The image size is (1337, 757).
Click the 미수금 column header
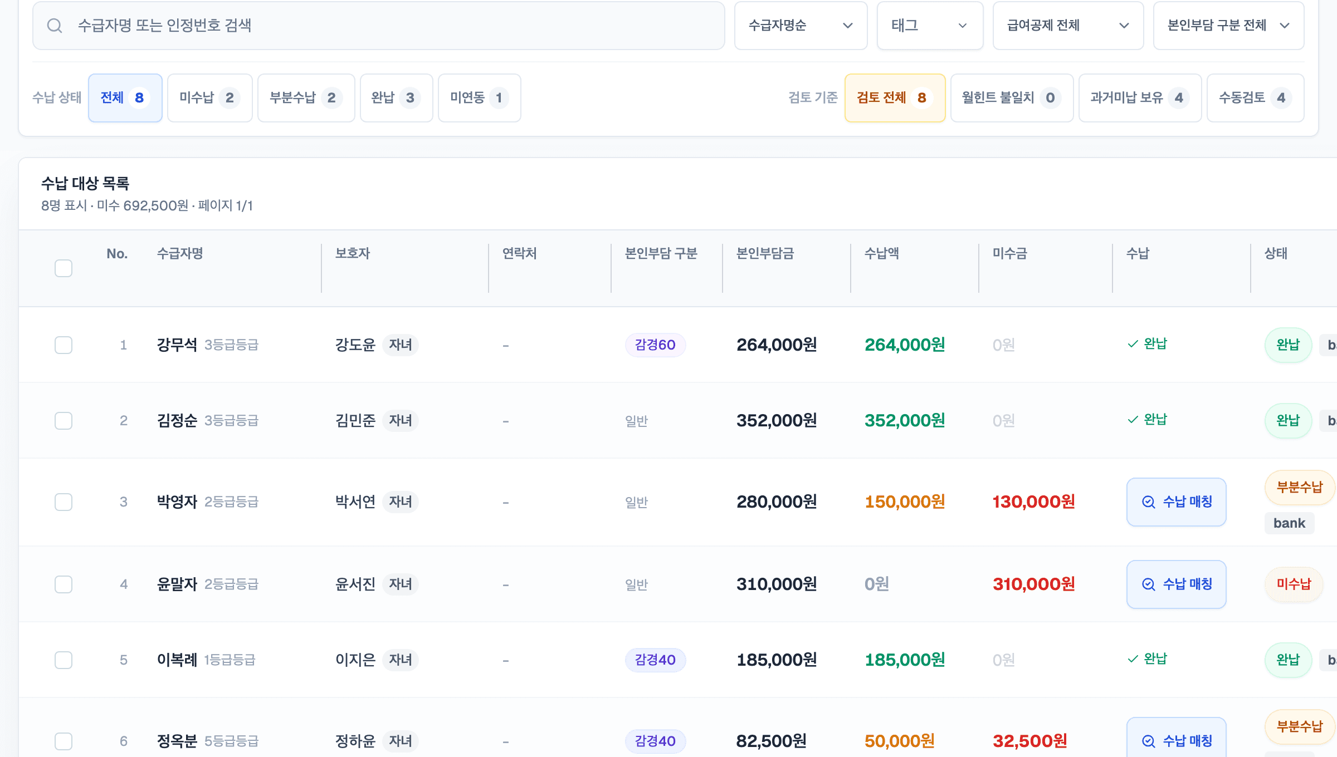point(1010,254)
